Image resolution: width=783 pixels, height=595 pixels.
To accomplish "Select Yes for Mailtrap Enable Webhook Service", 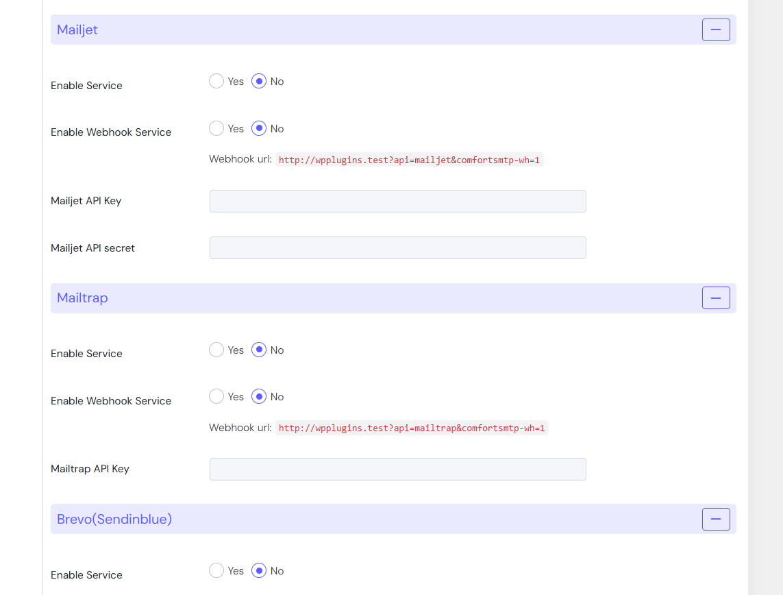I will 216,397.
